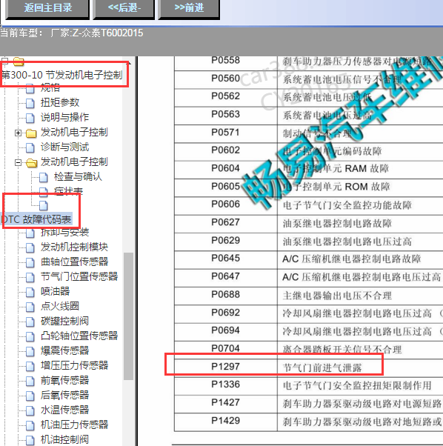Click the open folder icon of 发动机电子控制
Viewport: 443px width, 446px height.
[31, 163]
